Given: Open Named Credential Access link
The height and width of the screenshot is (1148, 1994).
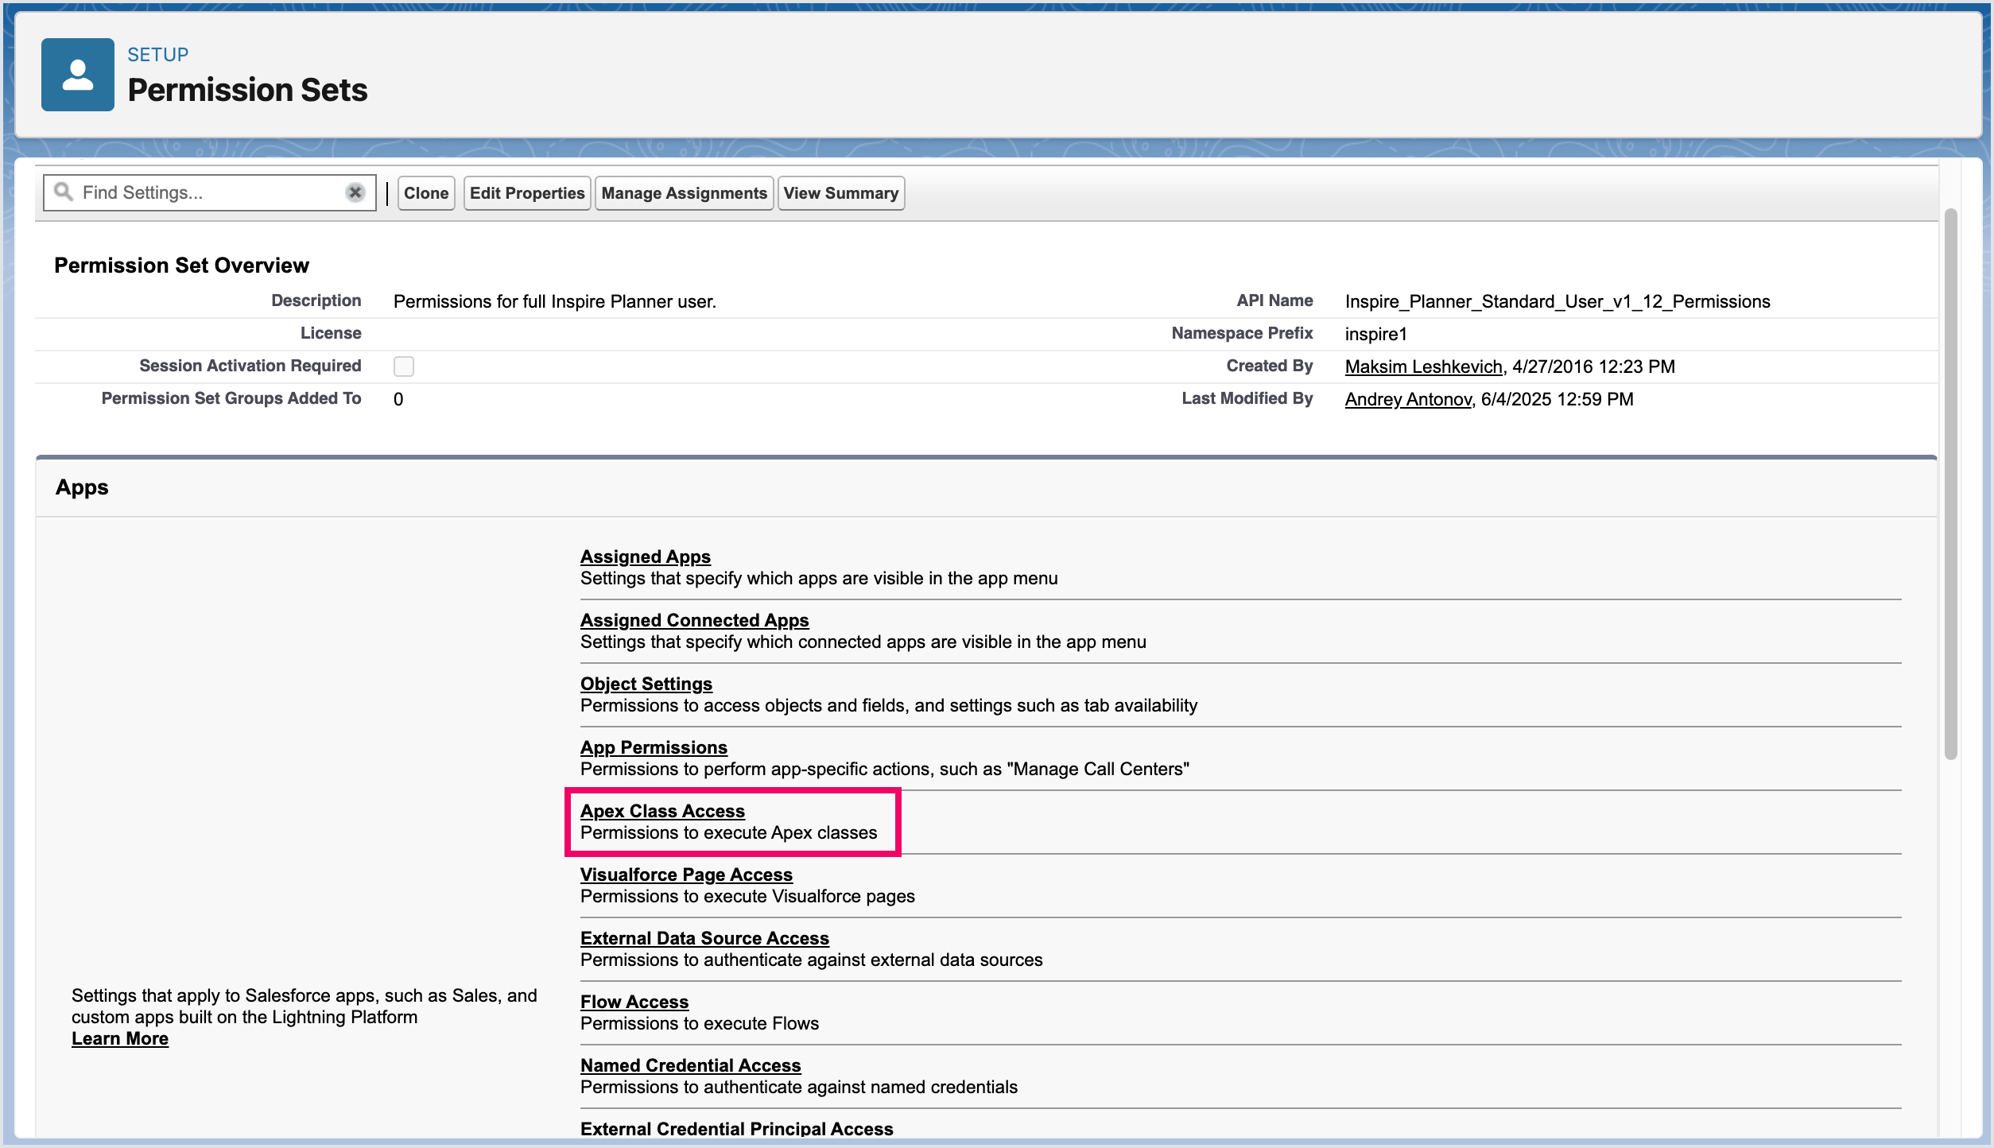Looking at the screenshot, I should point(691,1065).
